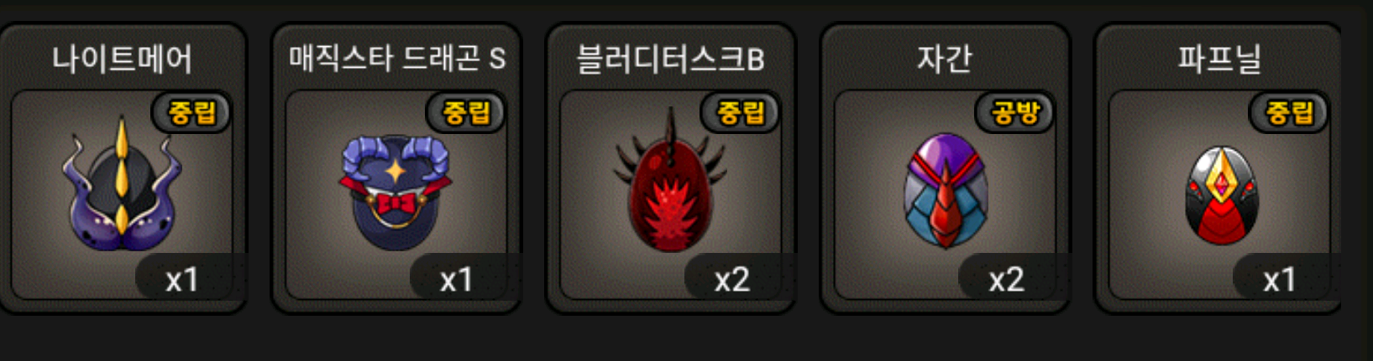
Task: Click the x1 count on 나이트메어 card
Action: coord(181,279)
